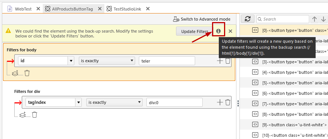Delete the tagIndex filter row
Image resolution: width=328 pixels, height=139 pixels.
click(228, 102)
